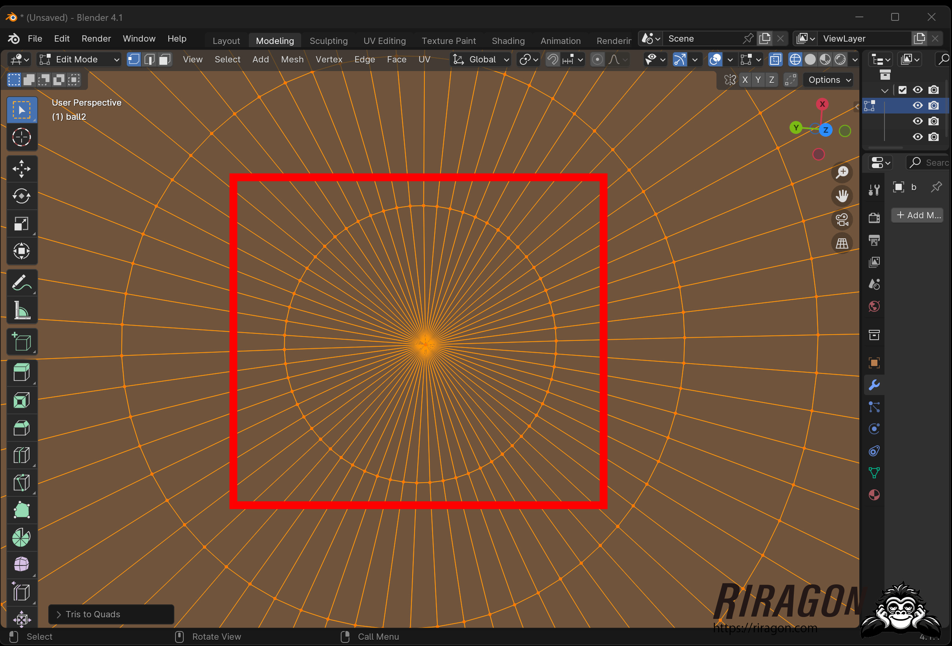The height and width of the screenshot is (646, 952).
Task: Activate the Annotate pencil tool
Action: (21, 282)
